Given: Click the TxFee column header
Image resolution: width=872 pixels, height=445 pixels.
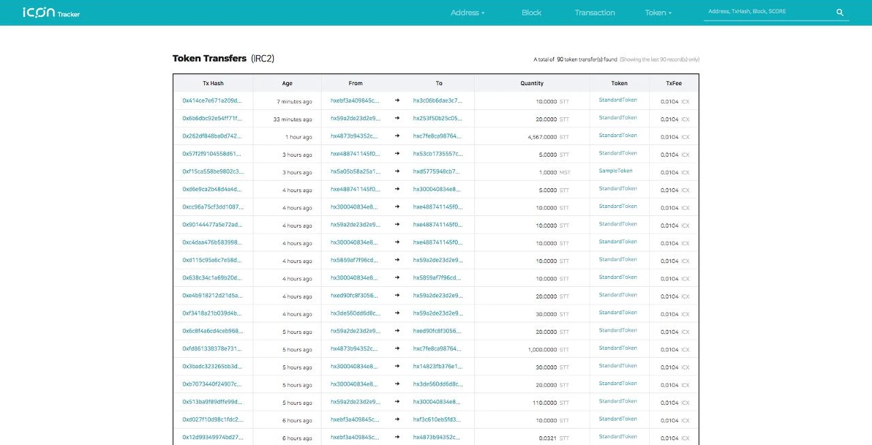Looking at the screenshot, I should 674,83.
